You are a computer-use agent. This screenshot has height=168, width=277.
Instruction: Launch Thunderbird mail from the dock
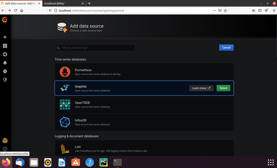20,162
